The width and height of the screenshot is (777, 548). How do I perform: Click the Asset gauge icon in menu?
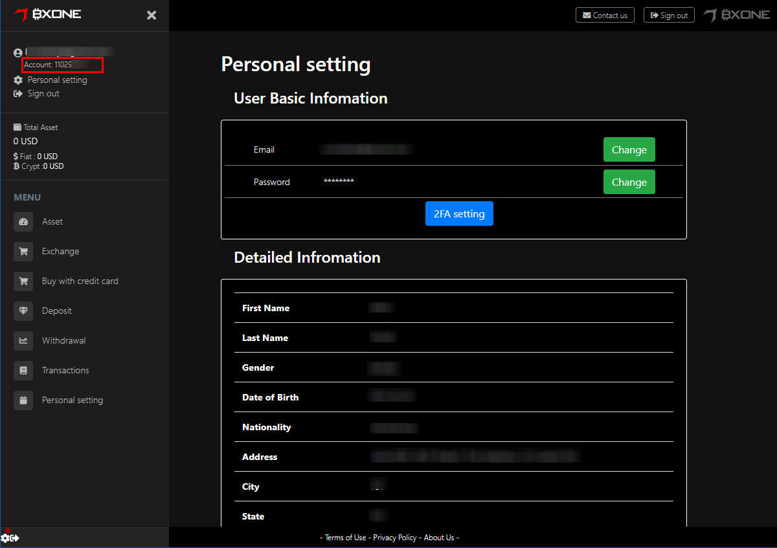tap(23, 222)
